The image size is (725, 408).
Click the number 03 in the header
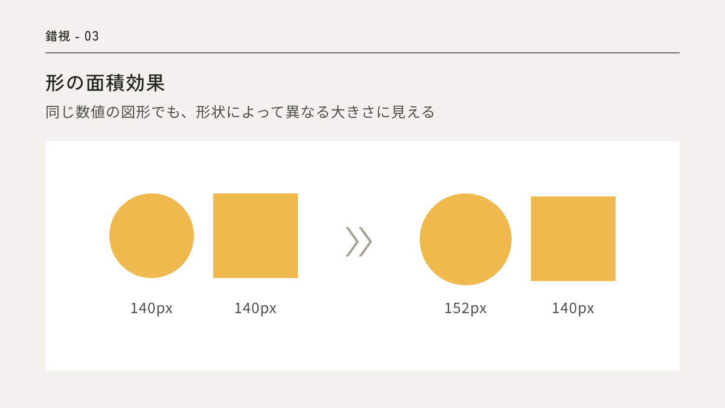pyautogui.click(x=92, y=36)
